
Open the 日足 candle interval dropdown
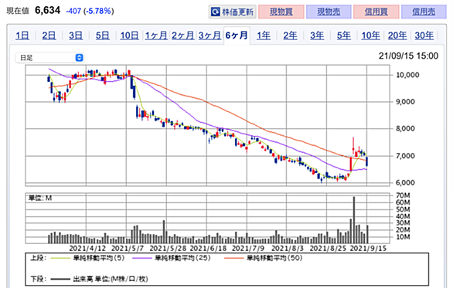click(49, 58)
